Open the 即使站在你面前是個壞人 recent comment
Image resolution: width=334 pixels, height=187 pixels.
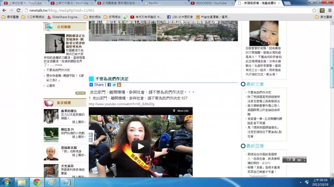point(264,158)
